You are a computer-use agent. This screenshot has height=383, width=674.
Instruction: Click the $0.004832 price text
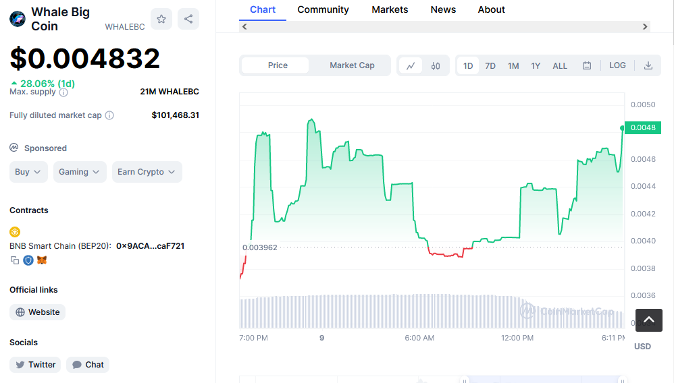pyautogui.click(x=85, y=59)
